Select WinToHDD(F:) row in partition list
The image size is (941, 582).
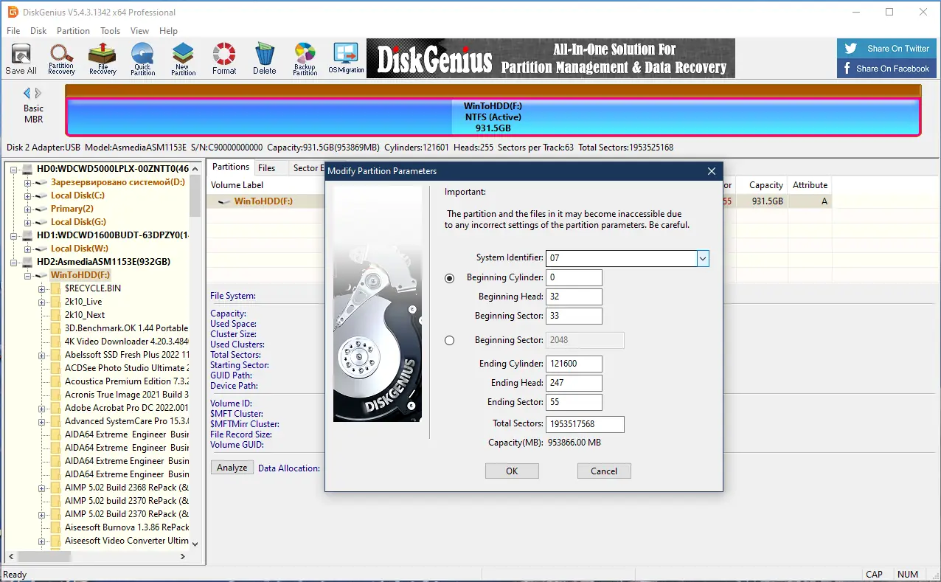pyautogui.click(x=519, y=201)
